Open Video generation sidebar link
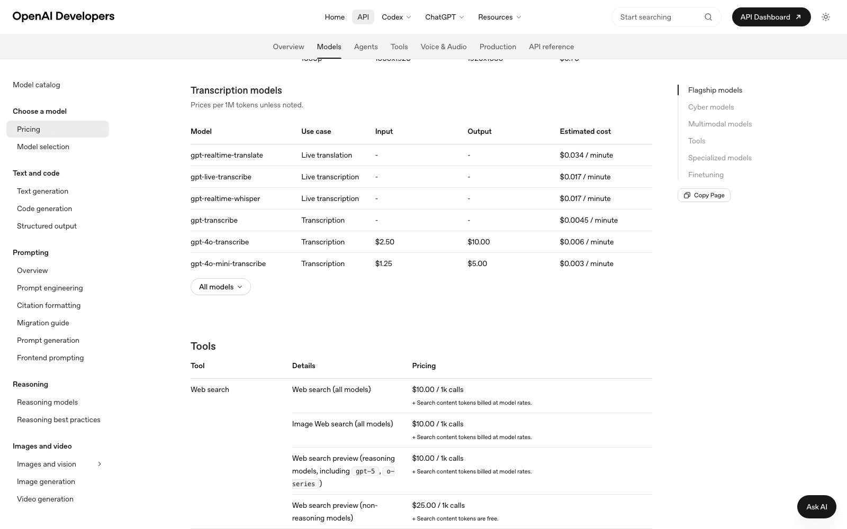This screenshot has height=529, width=847. [45, 499]
